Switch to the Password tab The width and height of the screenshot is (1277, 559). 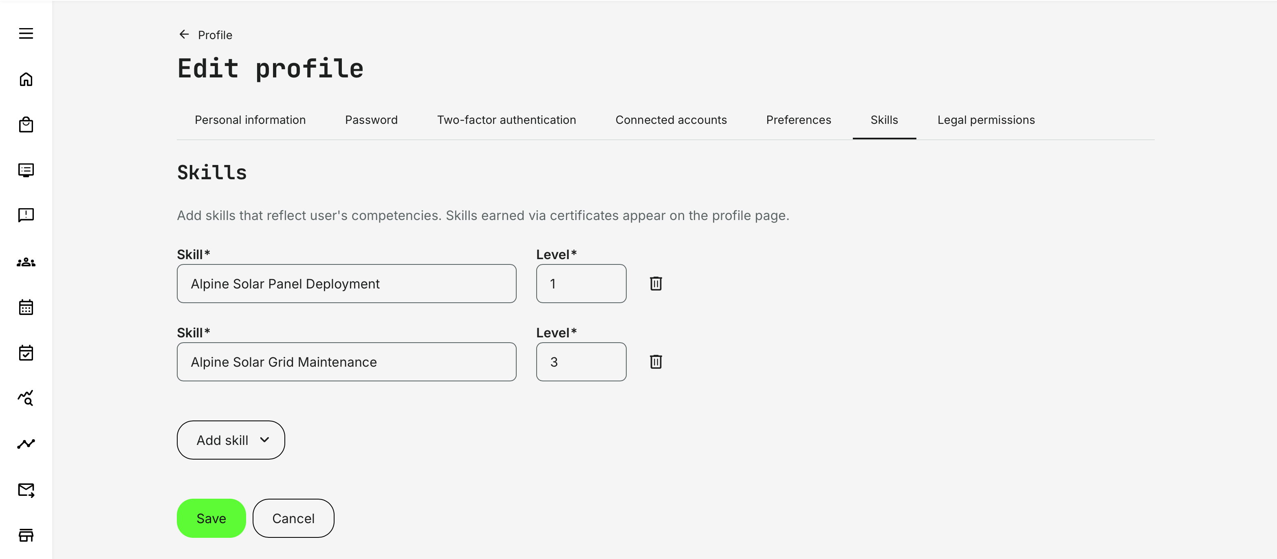(371, 119)
